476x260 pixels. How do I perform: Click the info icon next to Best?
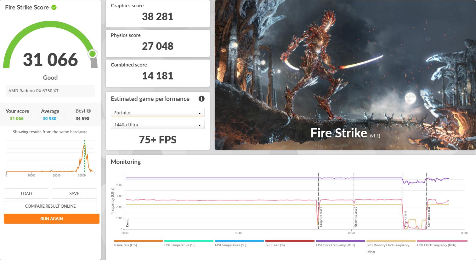pos(88,110)
